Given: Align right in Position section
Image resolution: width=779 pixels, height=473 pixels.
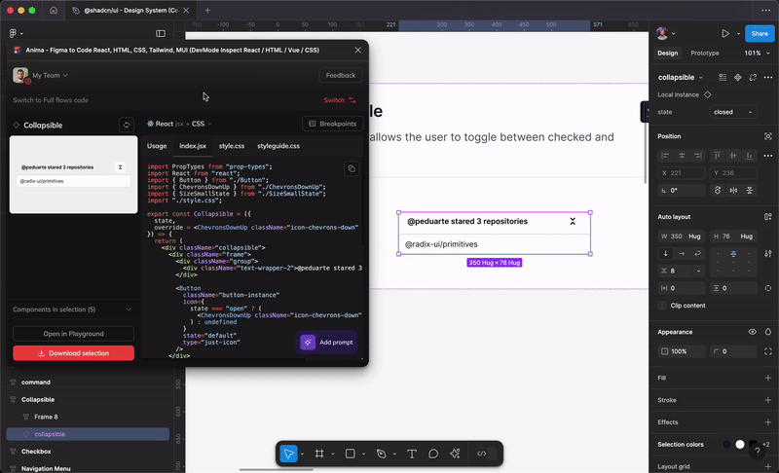Looking at the screenshot, I should [x=698, y=156].
